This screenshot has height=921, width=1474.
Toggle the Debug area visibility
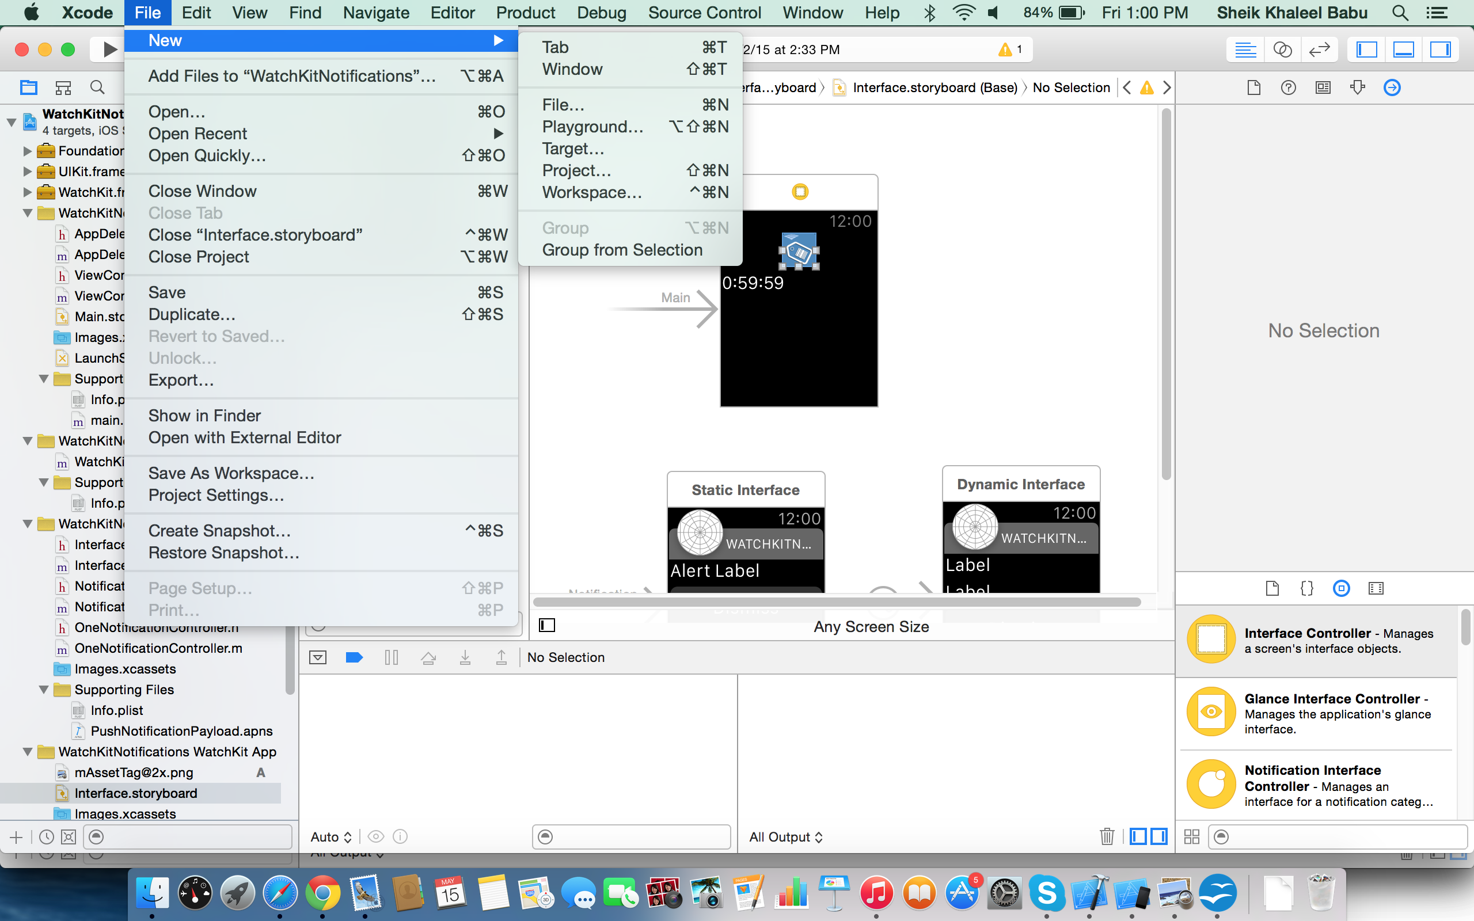1403,50
